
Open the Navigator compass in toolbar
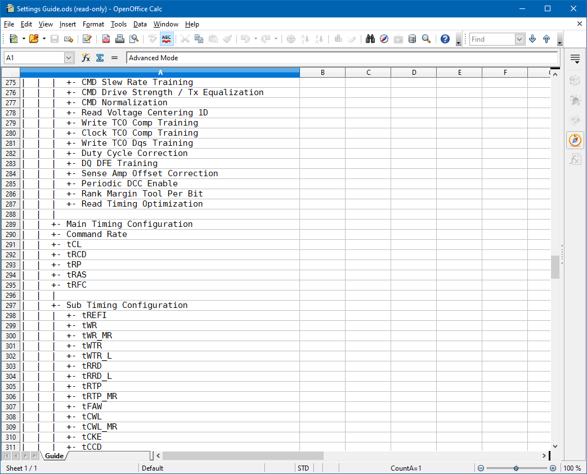tap(384, 39)
